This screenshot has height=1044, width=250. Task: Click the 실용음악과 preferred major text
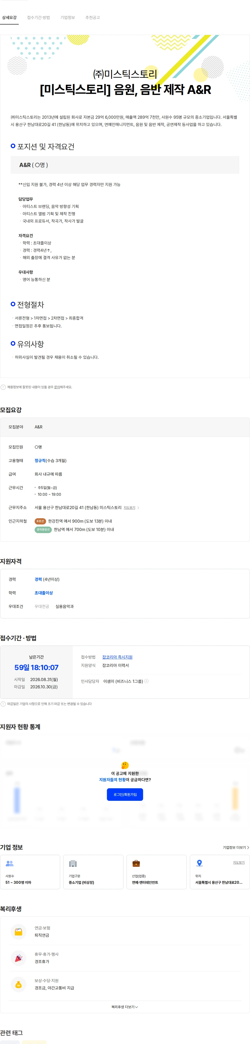coord(65,606)
